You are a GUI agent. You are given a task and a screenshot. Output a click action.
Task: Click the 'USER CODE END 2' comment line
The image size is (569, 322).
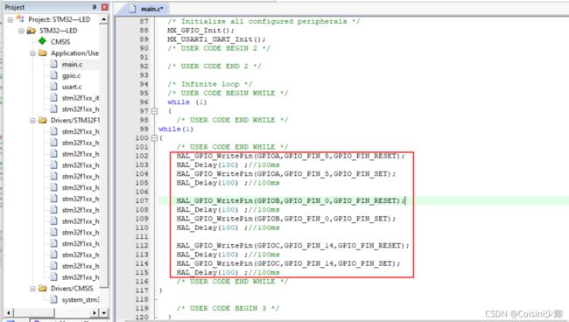214,66
